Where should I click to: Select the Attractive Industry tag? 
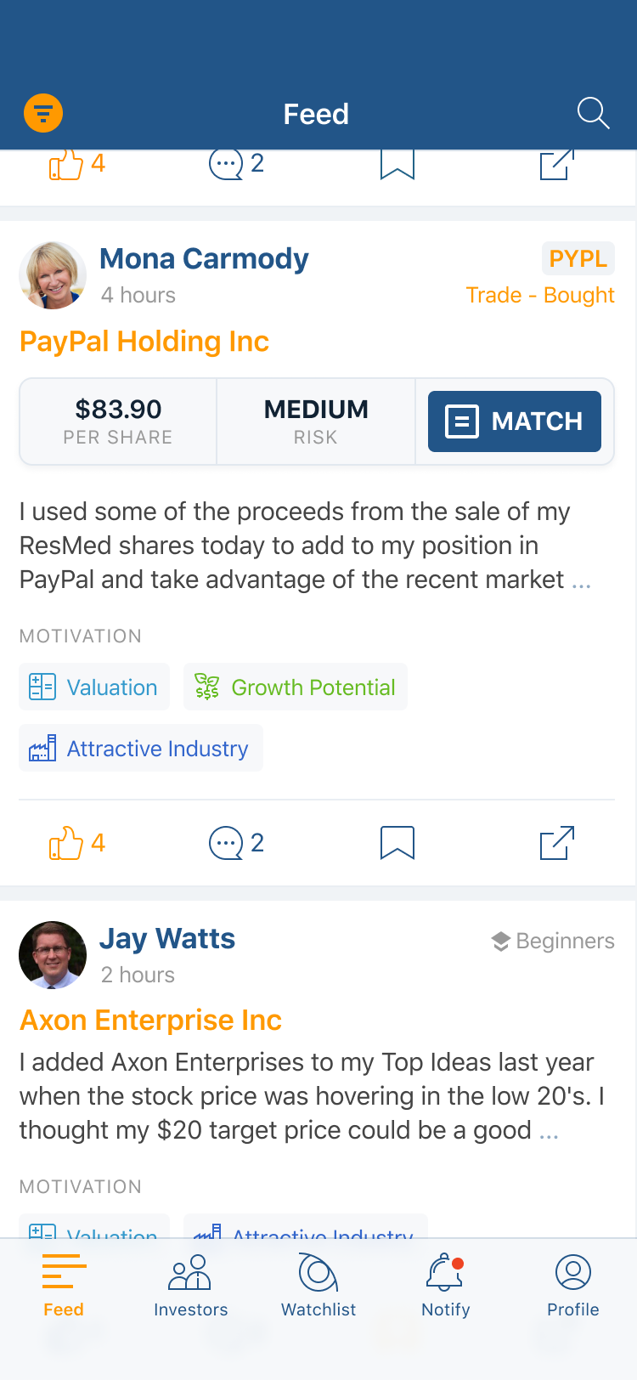[141, 749]
